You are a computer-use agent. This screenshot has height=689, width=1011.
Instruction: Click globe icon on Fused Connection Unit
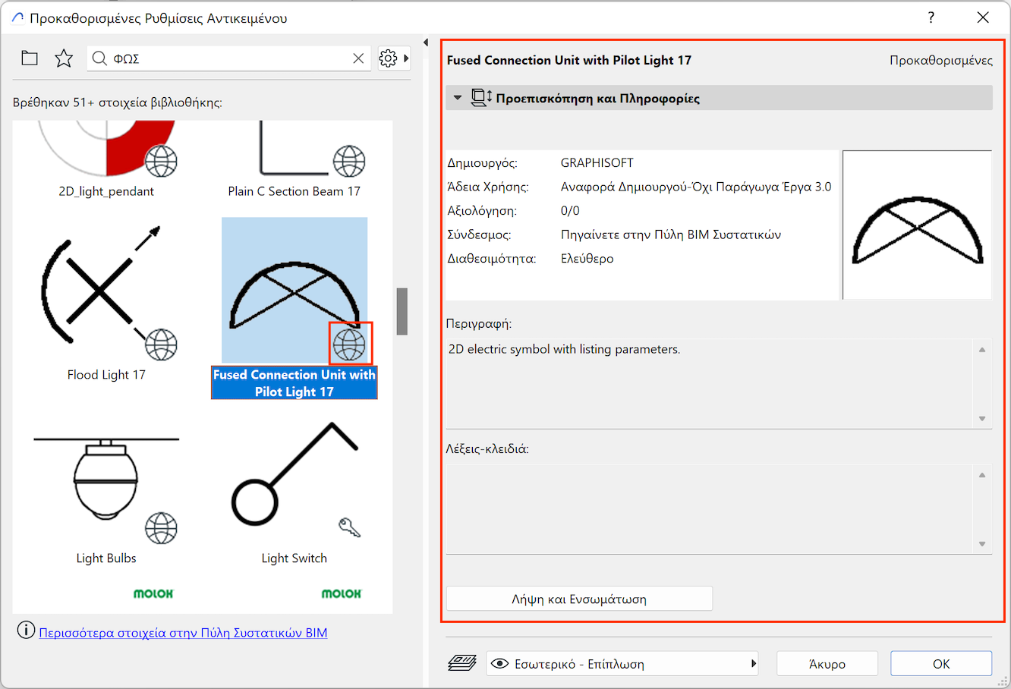tap(350, 344)
